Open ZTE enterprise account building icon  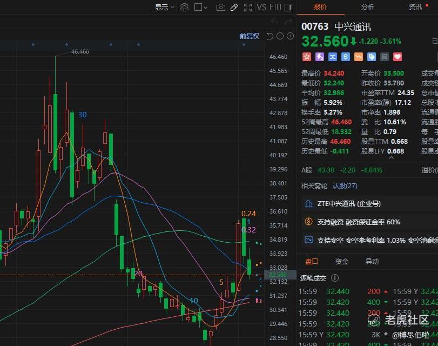click(309, 203)
